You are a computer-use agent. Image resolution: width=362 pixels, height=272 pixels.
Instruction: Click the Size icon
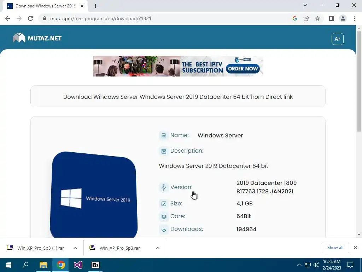pyautogui.click(x=164, y=204)
